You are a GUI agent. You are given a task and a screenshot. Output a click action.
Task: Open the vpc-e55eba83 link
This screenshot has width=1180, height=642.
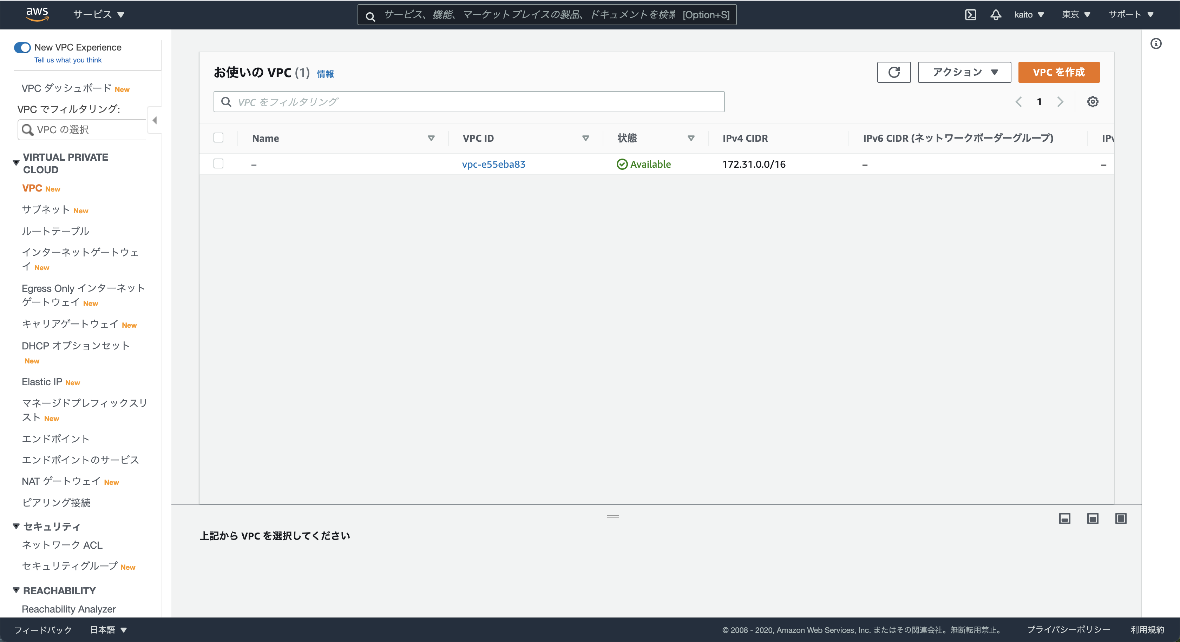click(493, 164)
